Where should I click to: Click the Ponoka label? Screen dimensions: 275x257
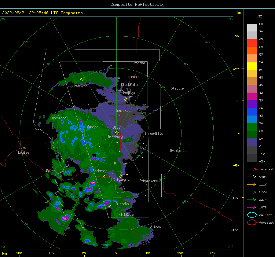(x=139, y=63)
